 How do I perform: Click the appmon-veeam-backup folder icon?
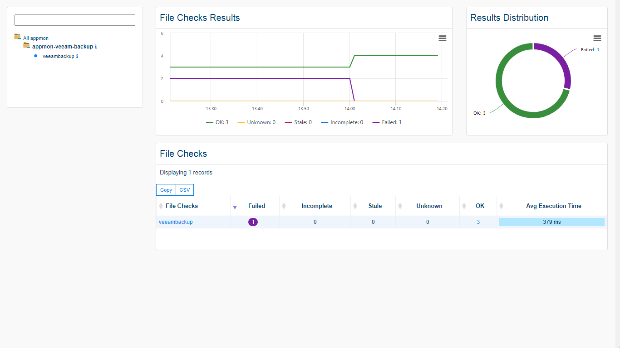[x=26, y=45]
